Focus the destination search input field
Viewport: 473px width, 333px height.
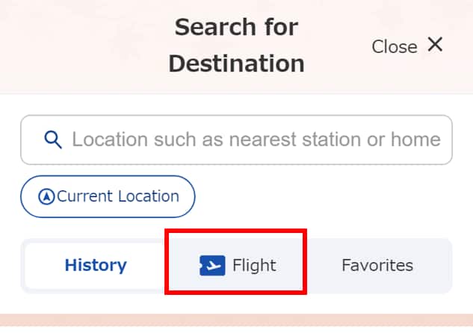(x=236, y=140)
